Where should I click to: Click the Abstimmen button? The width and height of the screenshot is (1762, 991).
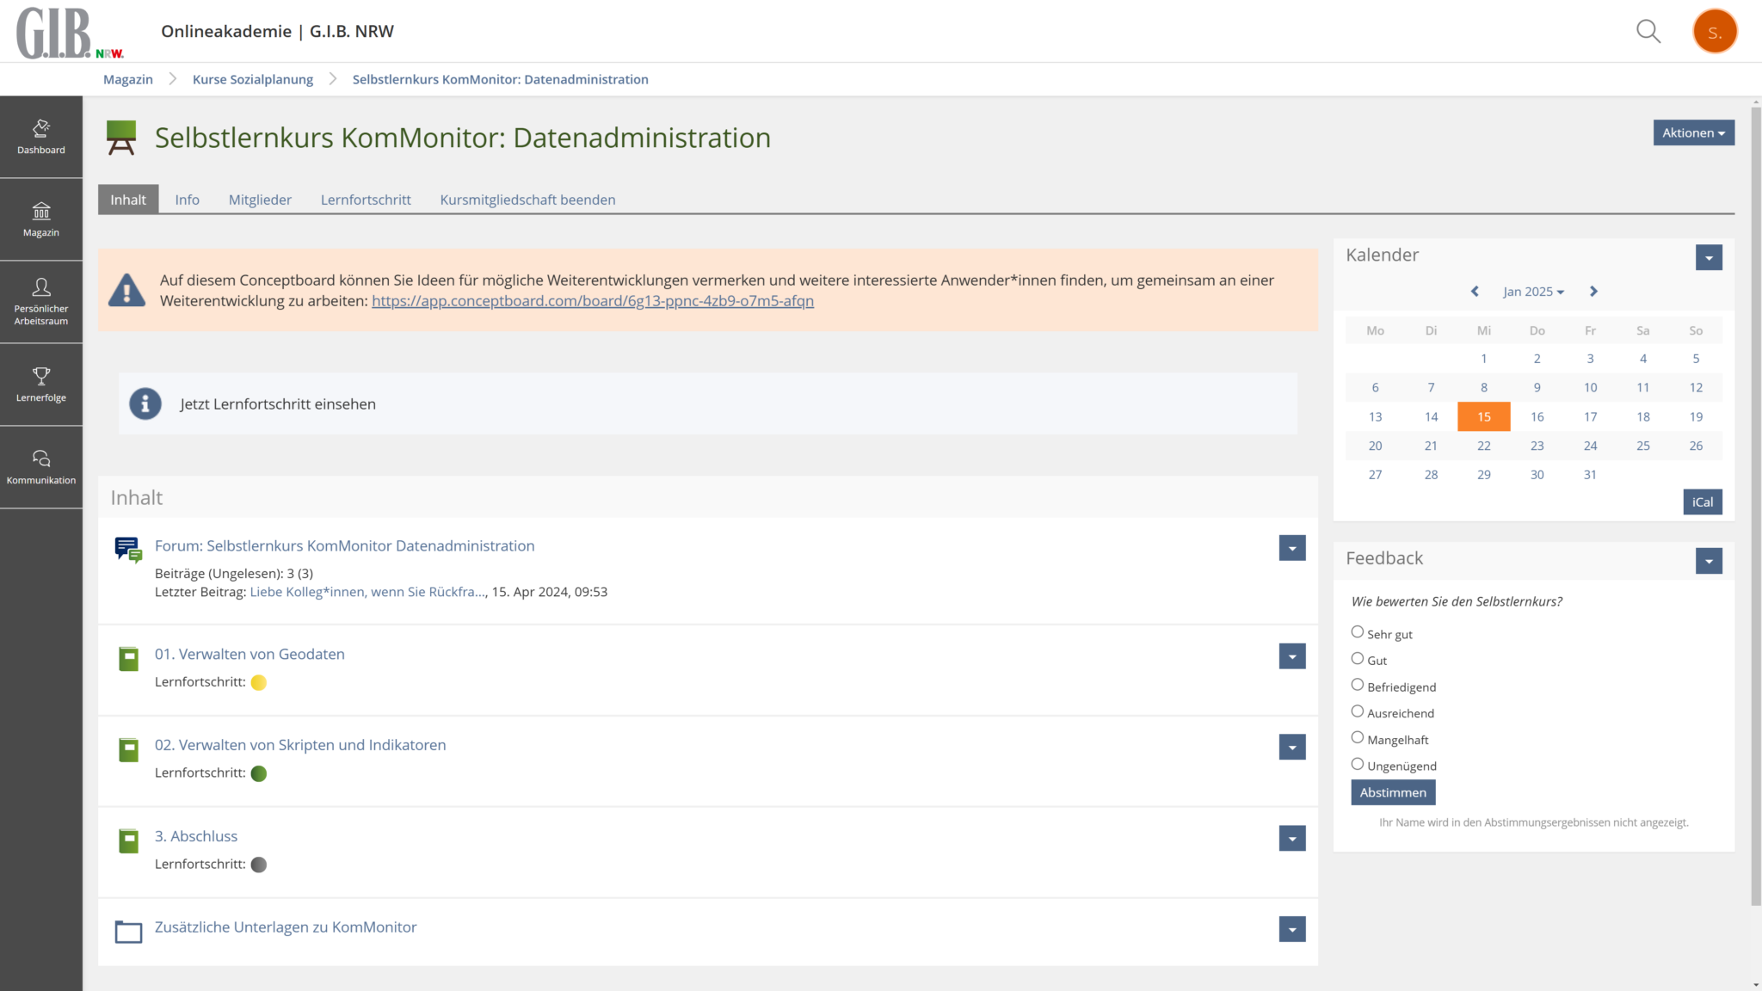pos(1393,792)
